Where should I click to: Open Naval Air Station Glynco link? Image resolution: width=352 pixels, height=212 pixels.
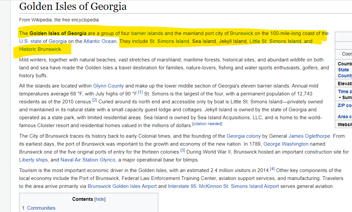click(88, 160)
